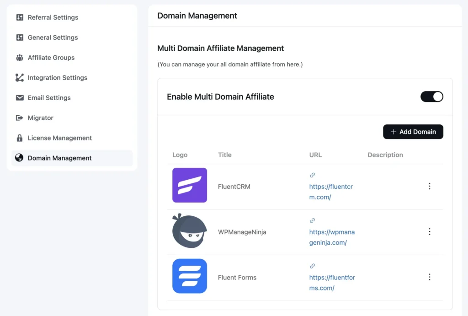
Task: Click the FluentCRM purple logo
Action: coord(190,185)
